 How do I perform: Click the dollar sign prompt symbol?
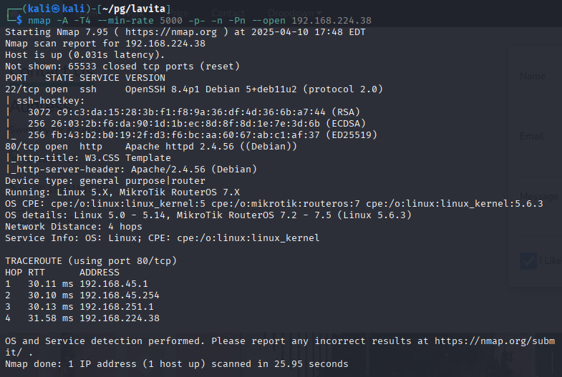[19, 21]
